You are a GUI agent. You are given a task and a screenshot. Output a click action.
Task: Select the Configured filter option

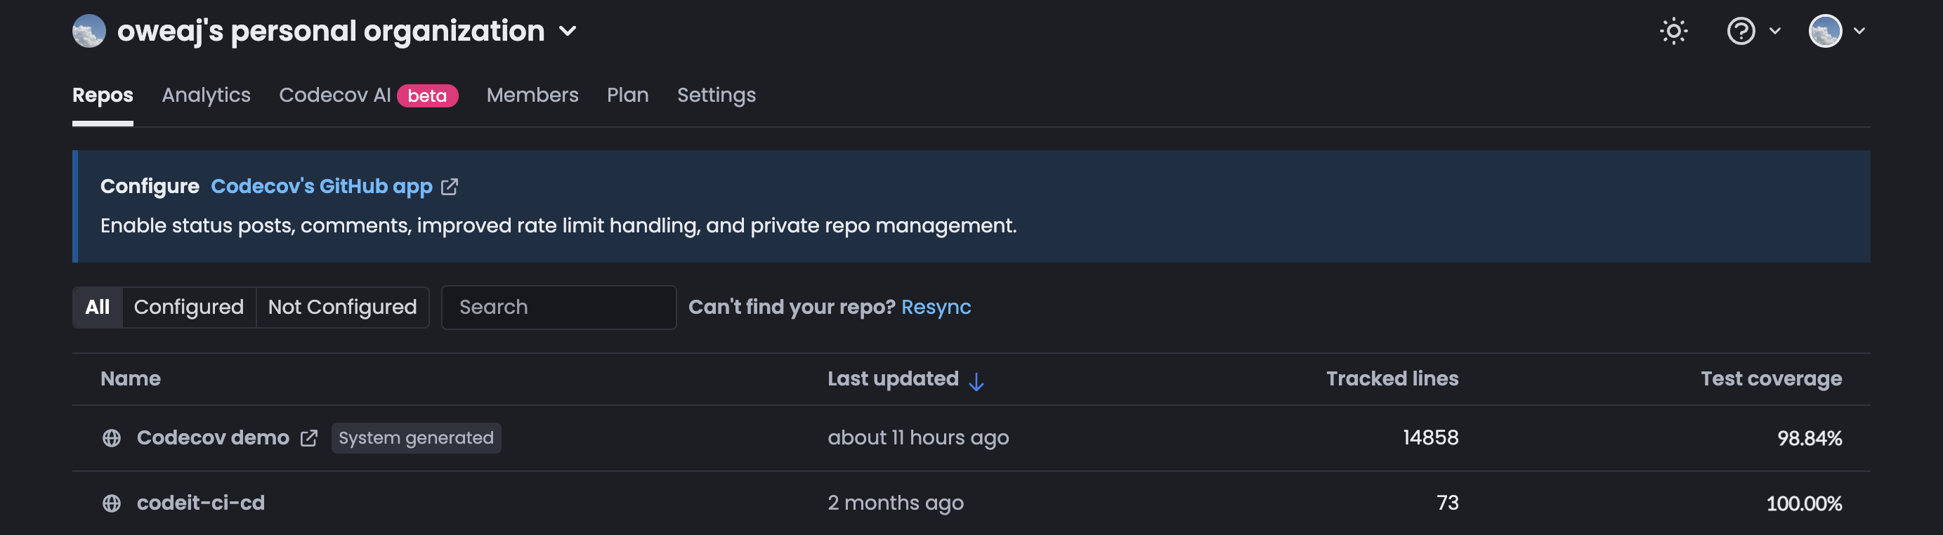(x=188, y=307)
